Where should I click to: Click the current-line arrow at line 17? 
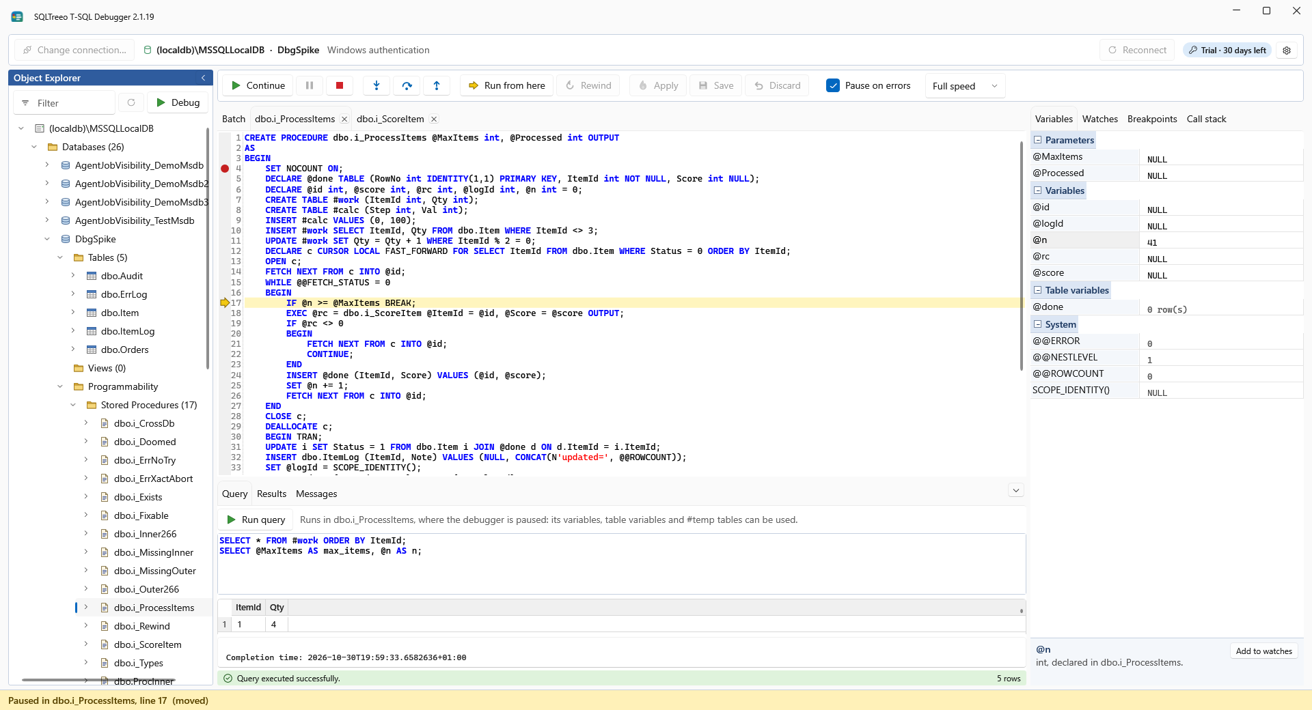pos(225,302)
